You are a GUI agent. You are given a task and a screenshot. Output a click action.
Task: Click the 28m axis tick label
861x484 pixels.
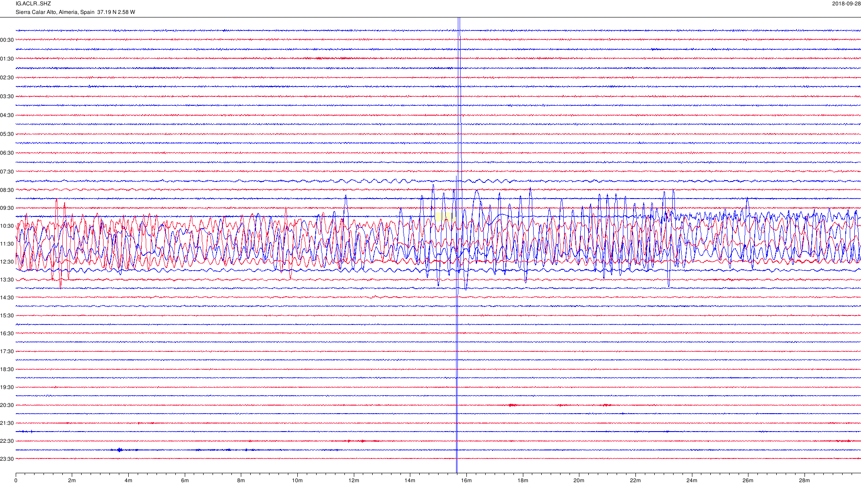coord(804,480)
